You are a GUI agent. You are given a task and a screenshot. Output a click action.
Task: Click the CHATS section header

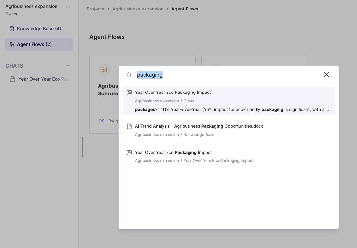[14, 66]
